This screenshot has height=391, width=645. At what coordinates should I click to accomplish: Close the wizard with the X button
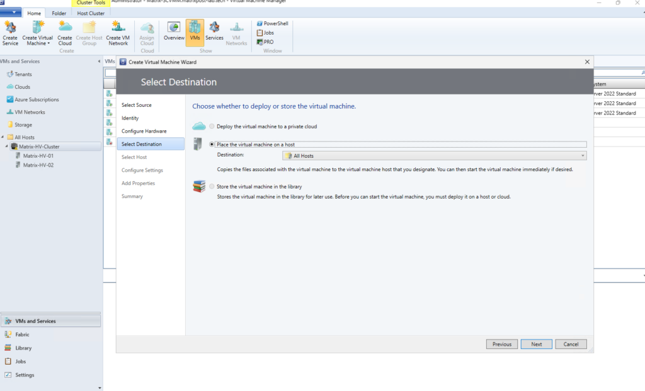[587, 62]
